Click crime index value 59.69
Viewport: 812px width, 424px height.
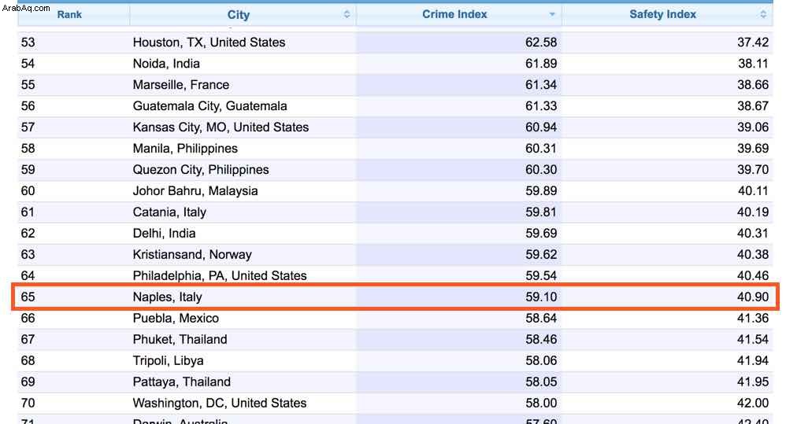pos(541,233)
